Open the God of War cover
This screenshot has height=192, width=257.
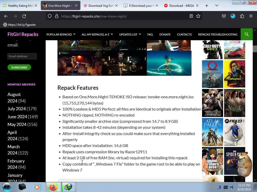tap(212, 74)
